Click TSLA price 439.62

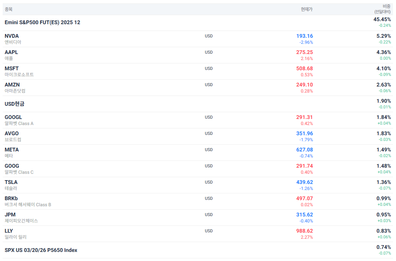tap(305, 182)
